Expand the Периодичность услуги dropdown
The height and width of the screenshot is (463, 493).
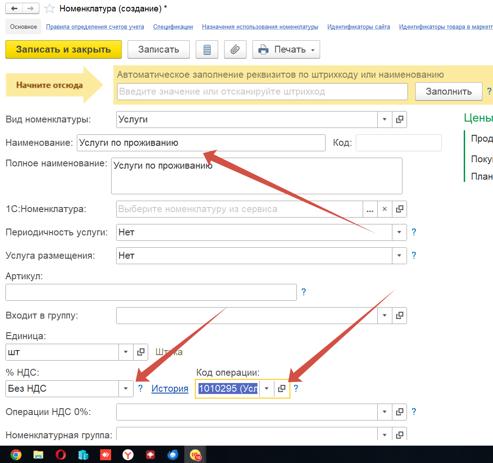pyautogui.click(x=400, y=232)
